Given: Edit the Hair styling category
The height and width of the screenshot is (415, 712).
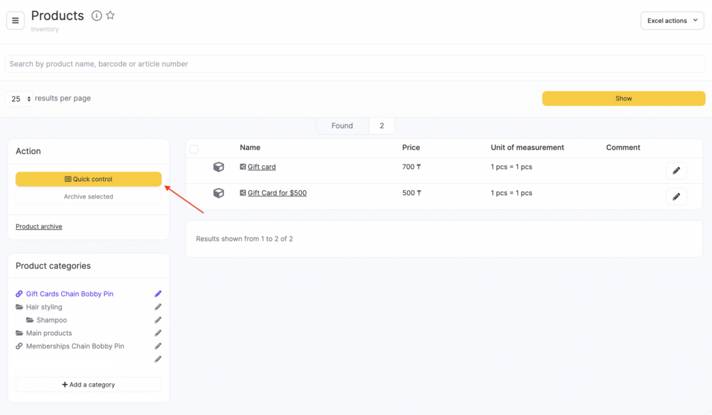Looking at the screenshot, I should pyautogui.click(x=158, y=307).
